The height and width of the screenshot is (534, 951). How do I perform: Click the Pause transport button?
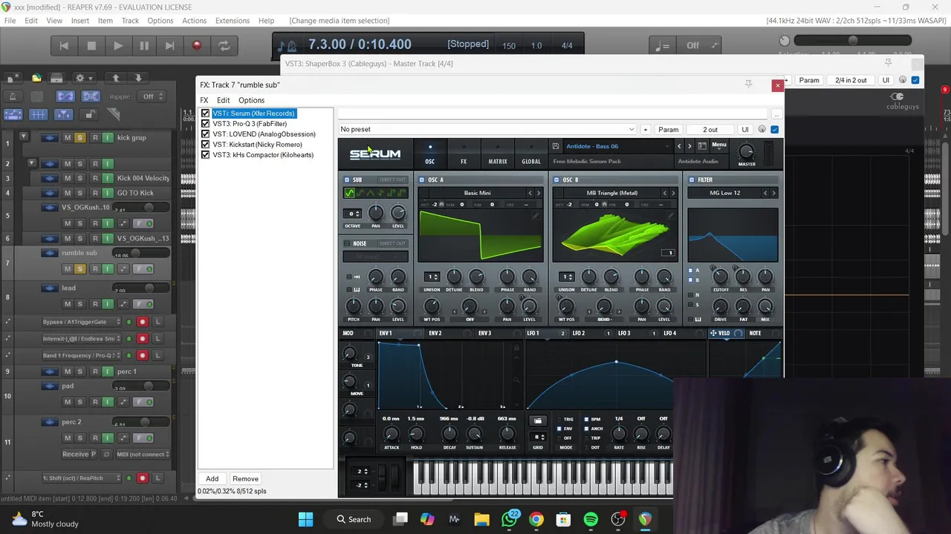pos(144,46)
